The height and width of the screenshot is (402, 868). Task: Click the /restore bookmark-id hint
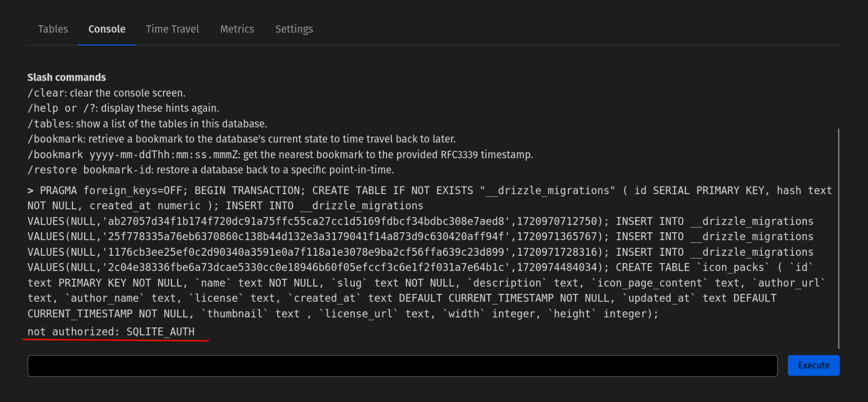tap(211, 170)
